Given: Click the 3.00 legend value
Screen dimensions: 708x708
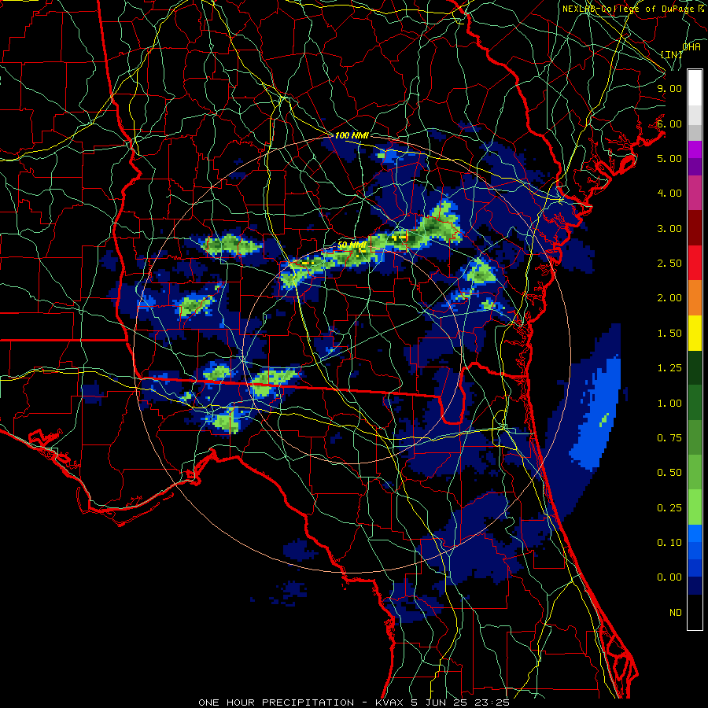Looking at the screenshot, I should 669,228.
